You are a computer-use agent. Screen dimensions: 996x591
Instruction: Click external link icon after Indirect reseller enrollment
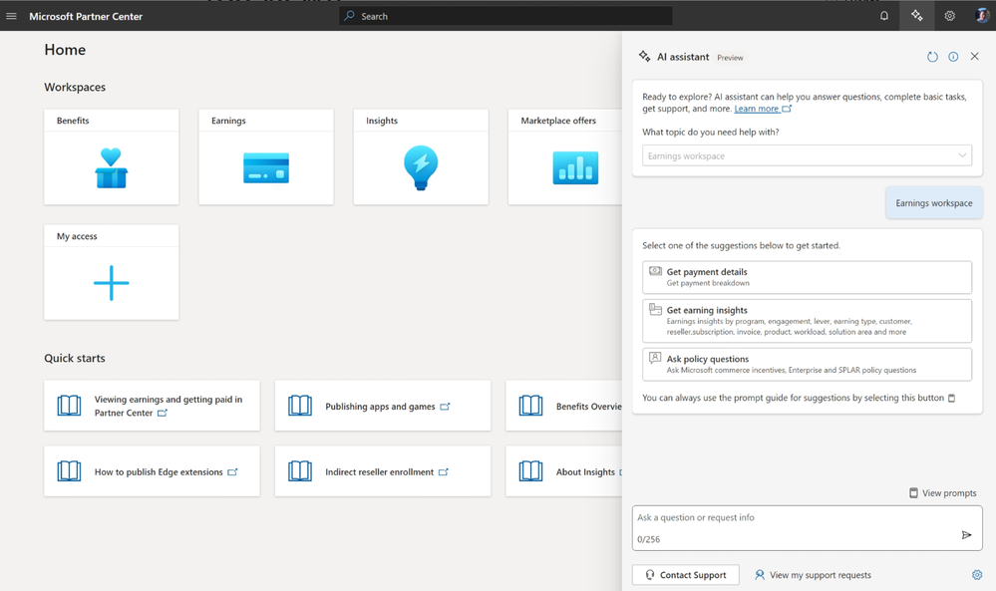(x=444, y=472)
